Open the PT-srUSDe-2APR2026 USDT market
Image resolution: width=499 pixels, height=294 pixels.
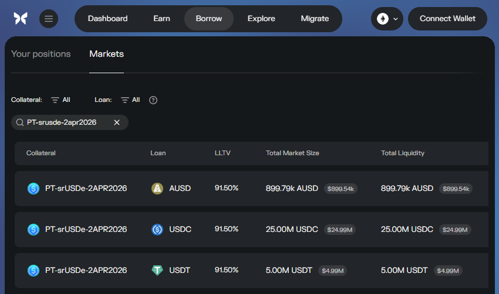(x=251, y=271)
